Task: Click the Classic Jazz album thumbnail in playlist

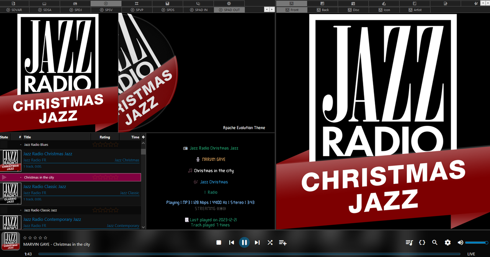Action: tap(10, 194)
